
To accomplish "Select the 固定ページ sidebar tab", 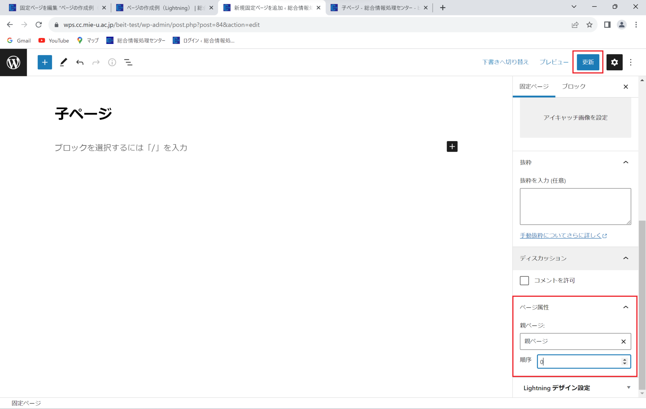I will [534, 86].
